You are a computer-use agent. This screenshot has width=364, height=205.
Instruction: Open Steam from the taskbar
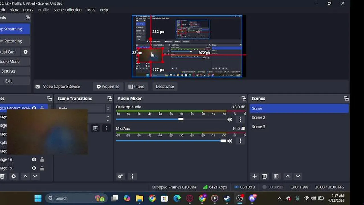pyautogui.click(x=227, y=198)
